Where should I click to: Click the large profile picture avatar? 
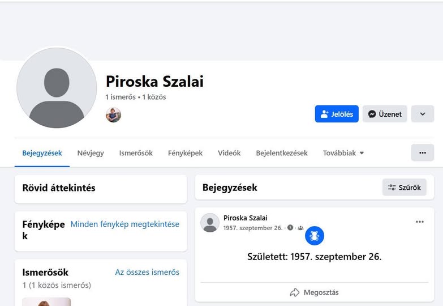57,88
